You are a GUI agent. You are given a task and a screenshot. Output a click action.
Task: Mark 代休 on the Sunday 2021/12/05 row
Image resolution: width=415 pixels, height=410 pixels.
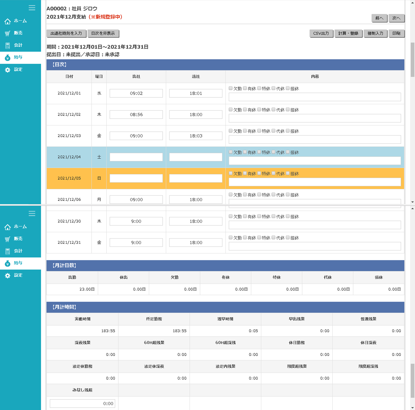click(x=273, y=173)
